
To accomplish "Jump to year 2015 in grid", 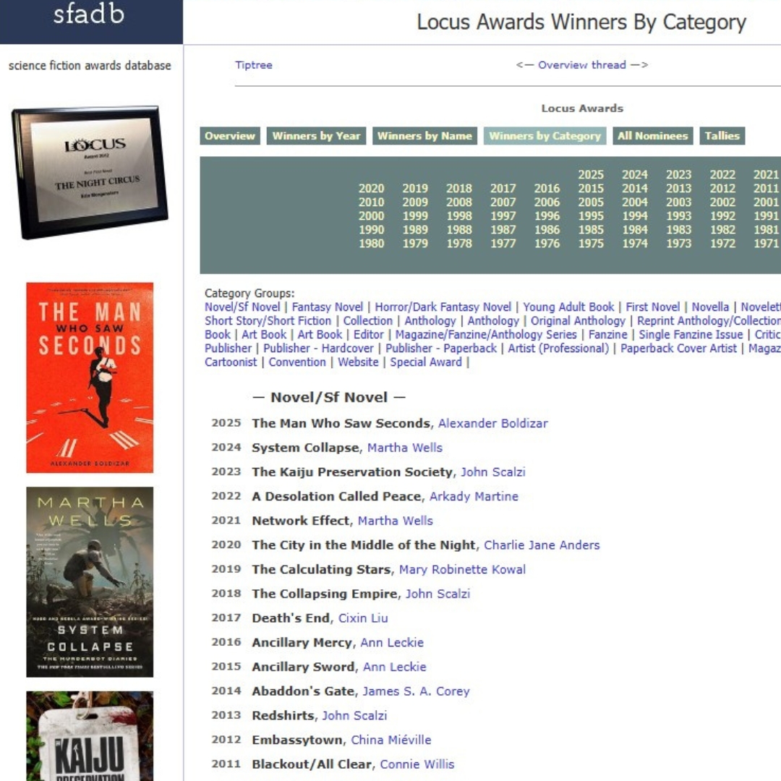I will (591, 189).
